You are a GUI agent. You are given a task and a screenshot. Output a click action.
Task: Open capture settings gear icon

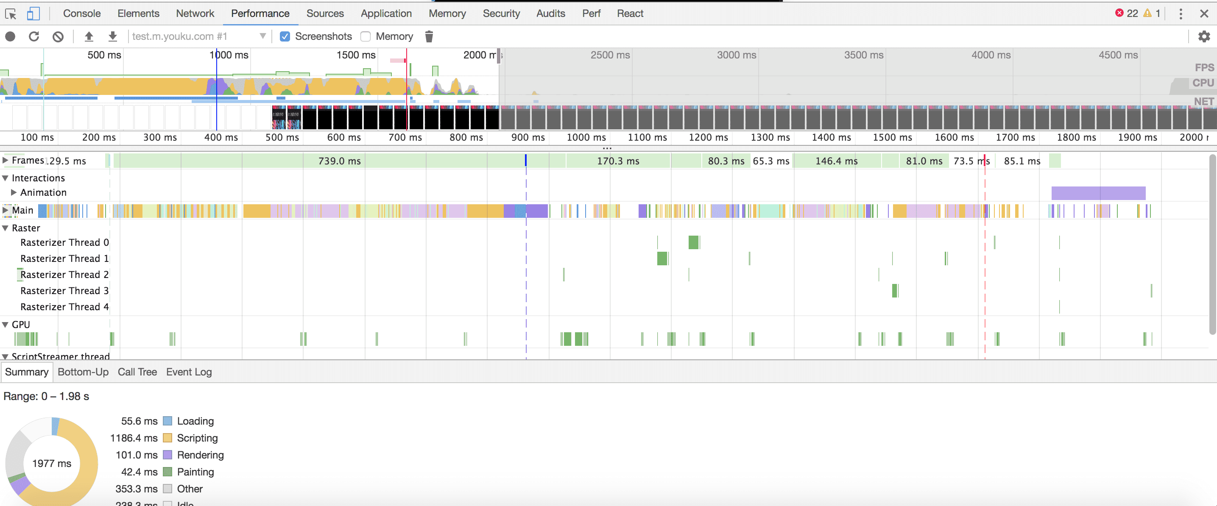point(1204,36)
